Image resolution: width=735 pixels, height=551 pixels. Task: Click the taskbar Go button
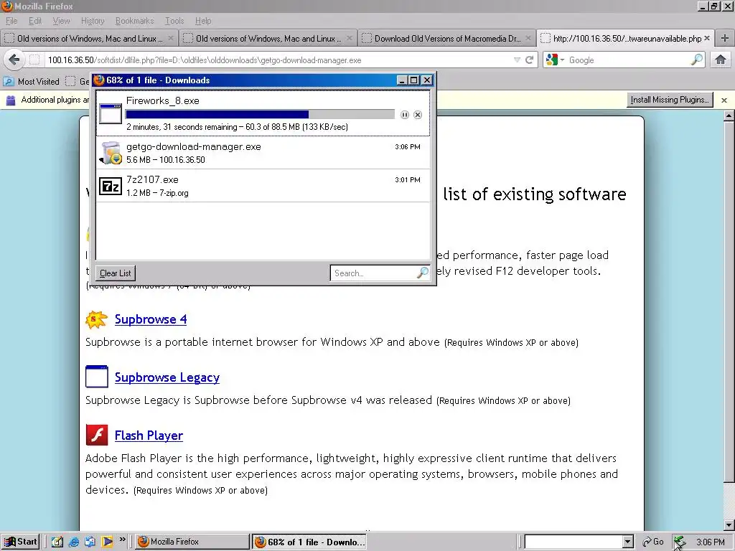coord(653,542)
